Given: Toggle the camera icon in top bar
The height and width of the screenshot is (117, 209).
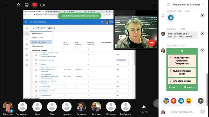Looking at the screenshot, I should click(42, 5).
